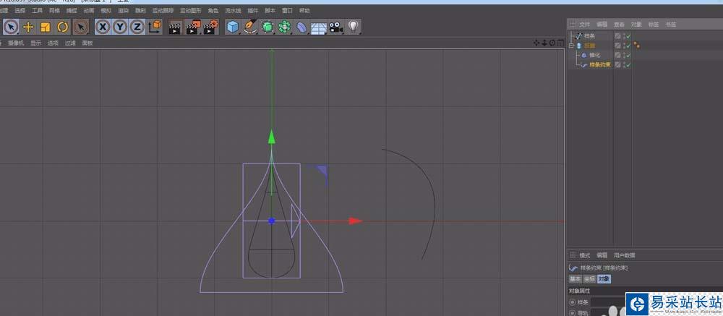The height and width of the screenshot is (316, 723).
Task: Render the active view clapperboard
Action: tap(175, 27)
